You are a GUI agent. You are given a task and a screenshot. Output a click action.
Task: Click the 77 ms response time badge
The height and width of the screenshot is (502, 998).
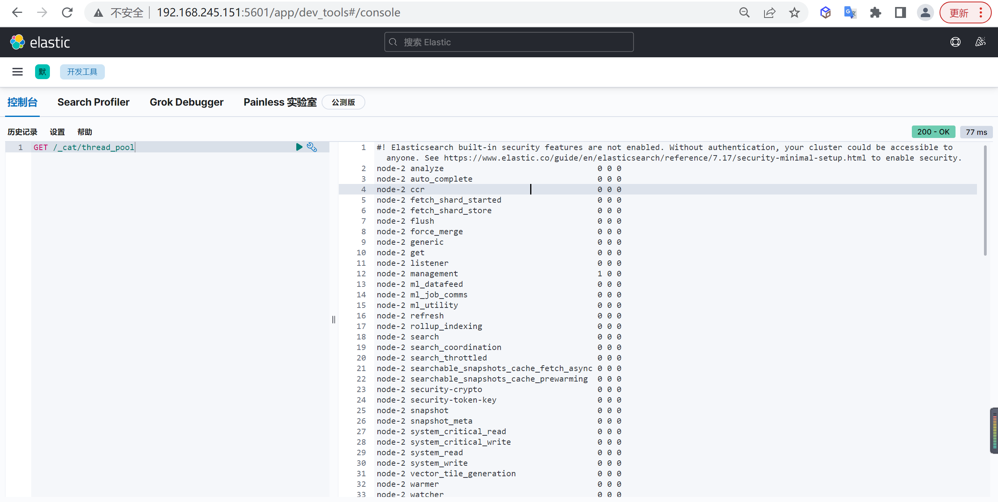(976, 132)
